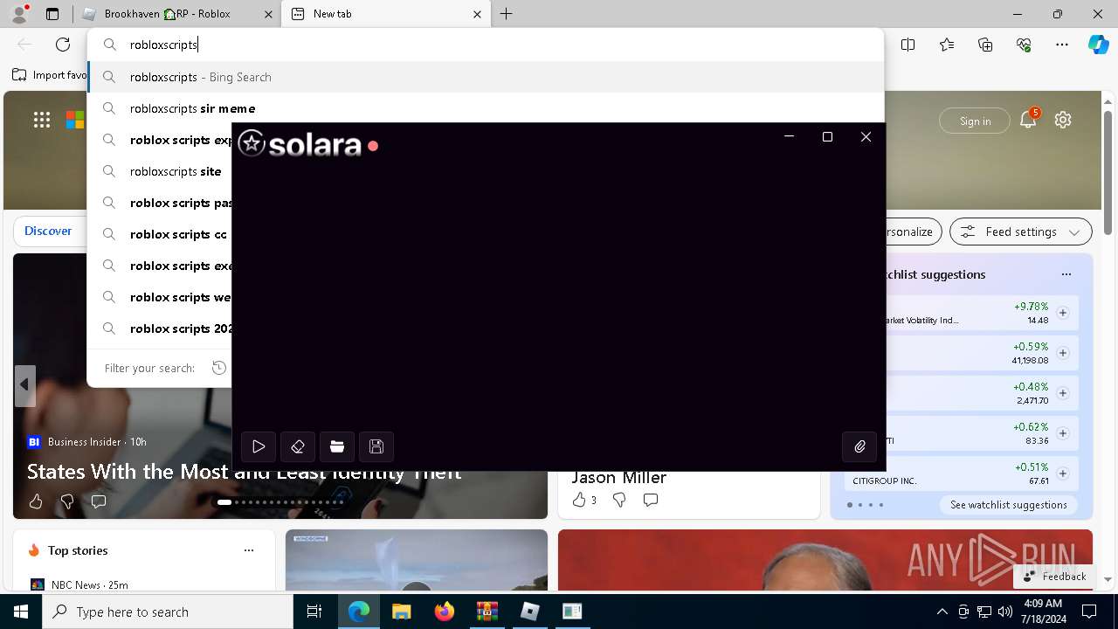This screenshot has height=629, width=1118.
Task: Open Task View on taskbar
Action: 314,612
